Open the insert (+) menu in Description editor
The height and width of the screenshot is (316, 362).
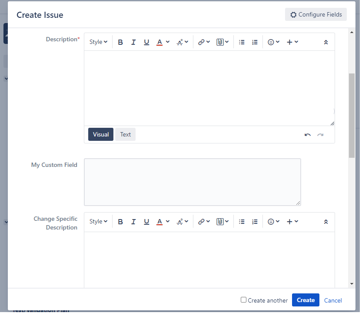292,42
